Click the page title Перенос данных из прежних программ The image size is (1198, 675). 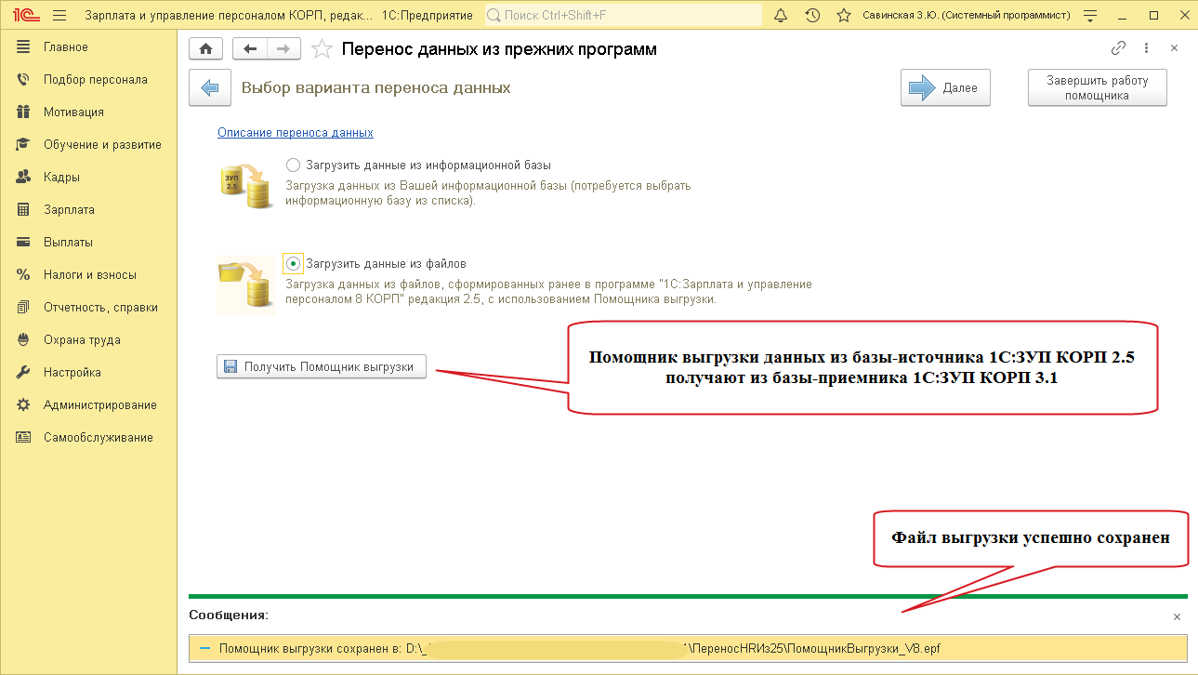[499, 49]
